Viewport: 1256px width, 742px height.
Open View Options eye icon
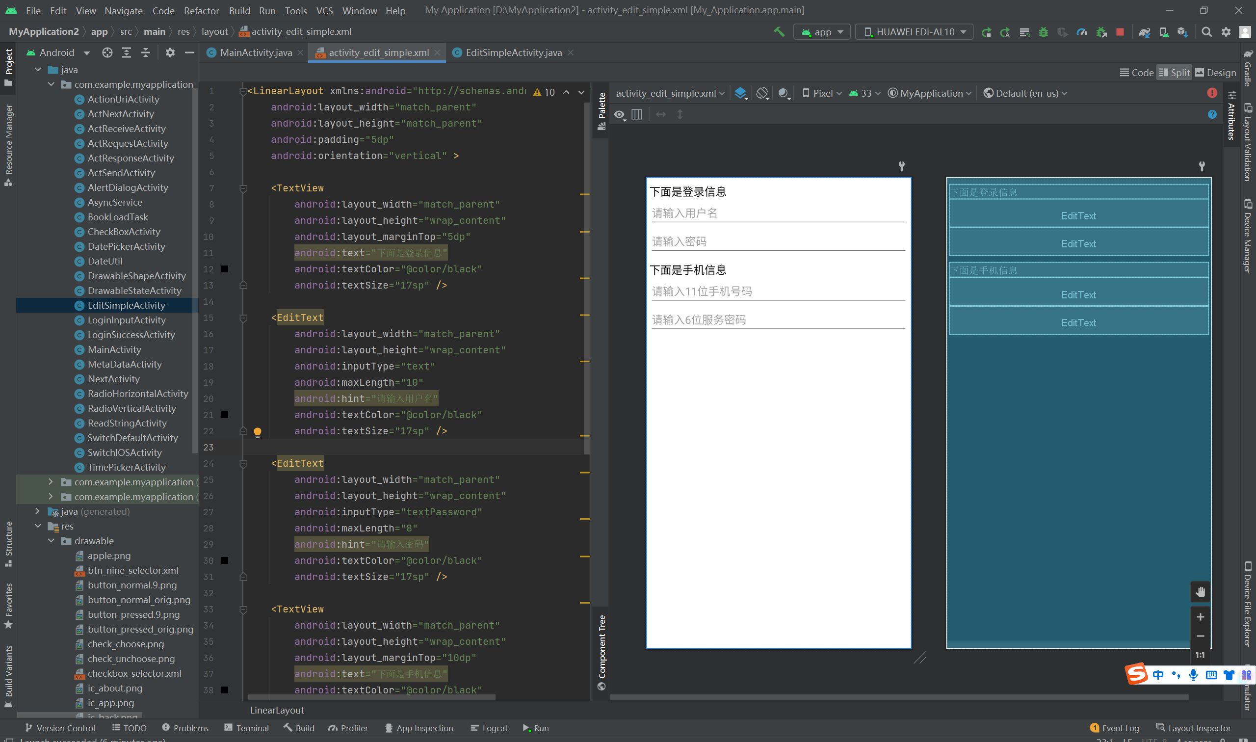[x=620, y=115]
